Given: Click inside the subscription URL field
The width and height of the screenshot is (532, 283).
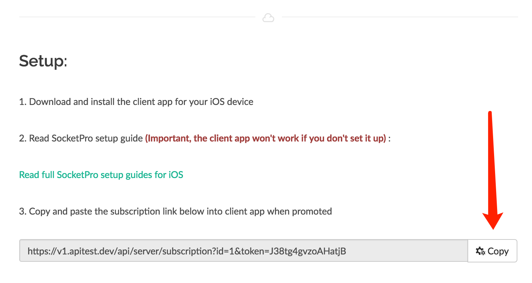Looking at the screenshot, I should pyautogui.click(x=243, y=251).
